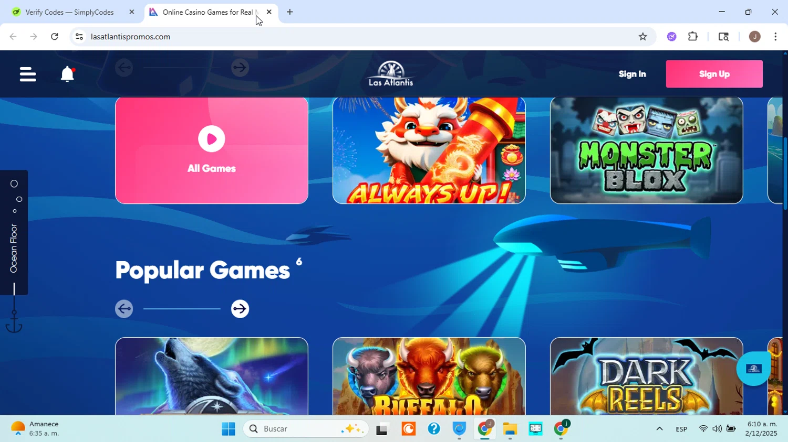
Task: Open Chrome three-dot menu
Action: click(x=775, y=37)
